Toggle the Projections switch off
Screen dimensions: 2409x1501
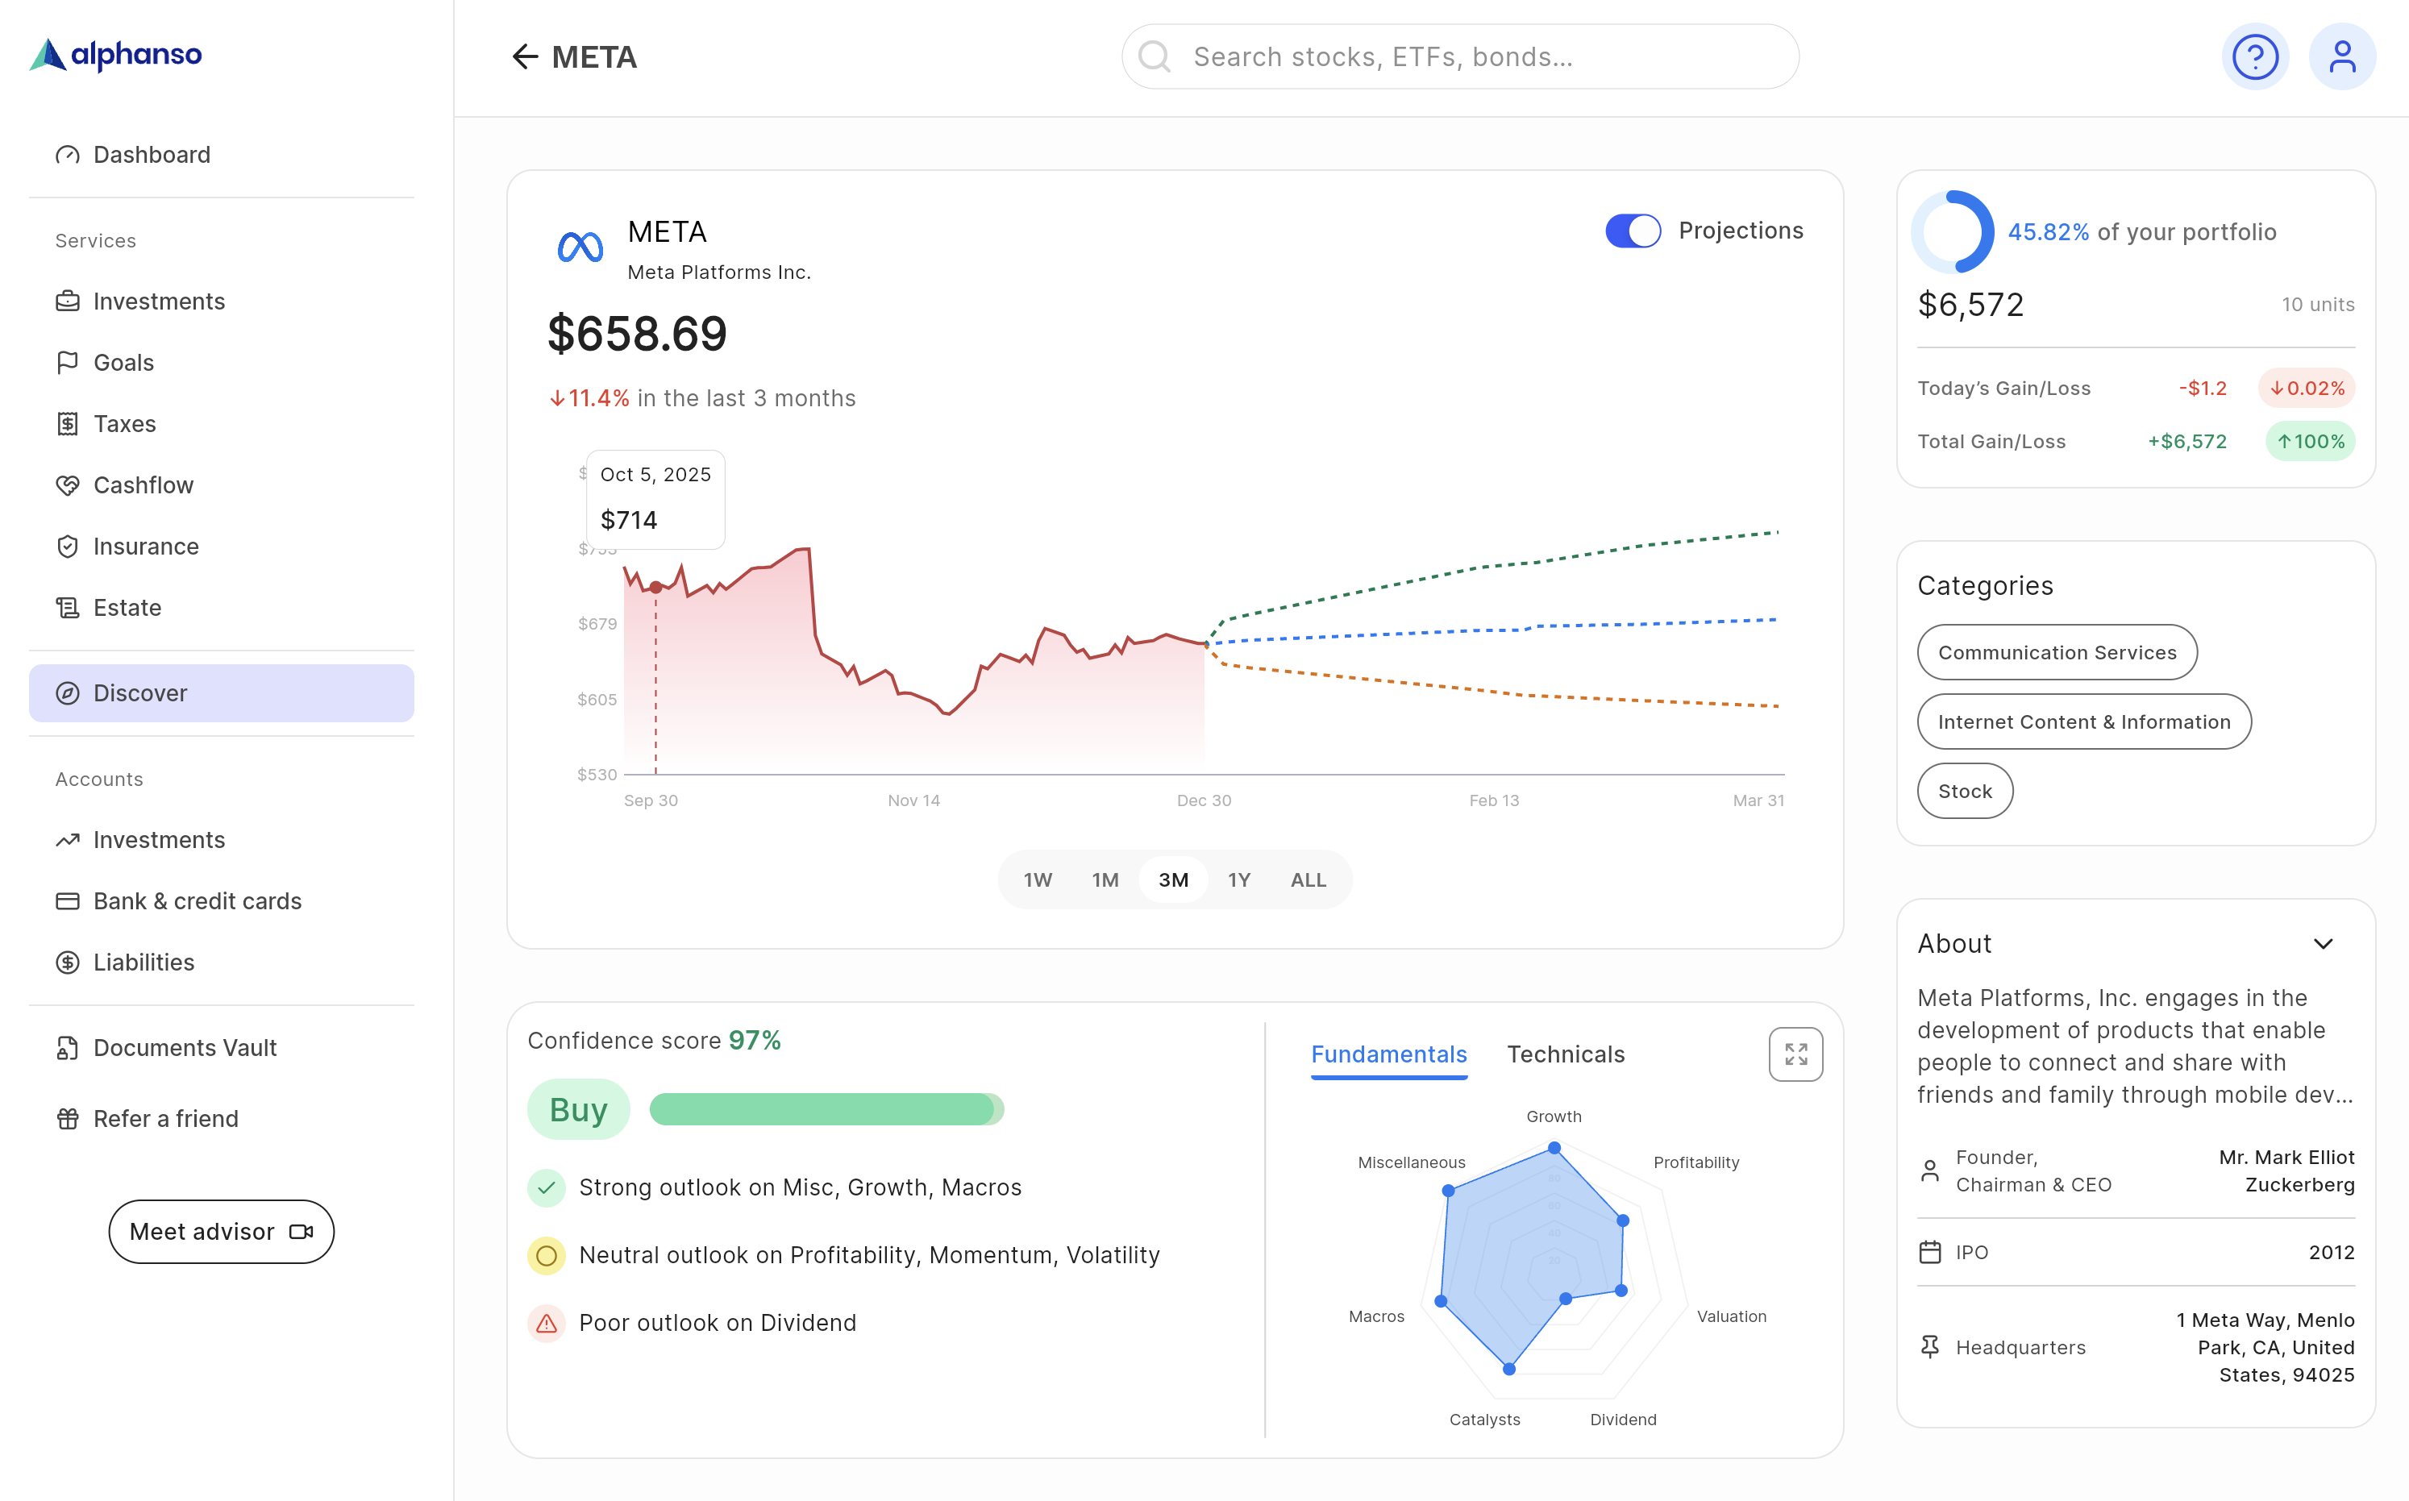click(x=1633, y=231)
